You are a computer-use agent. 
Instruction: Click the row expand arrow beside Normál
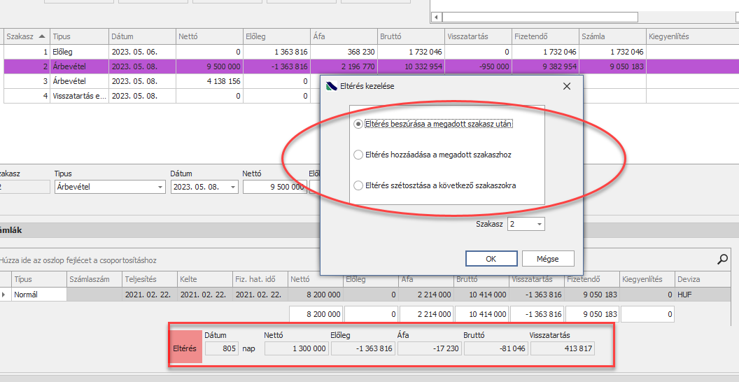point(6,295)
